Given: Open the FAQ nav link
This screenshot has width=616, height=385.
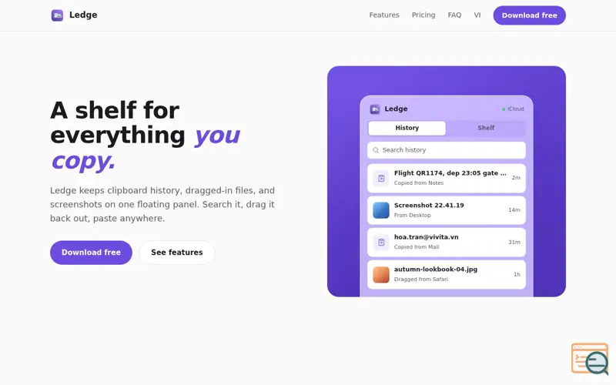Looking at the screenshot, I should point(454,15).
